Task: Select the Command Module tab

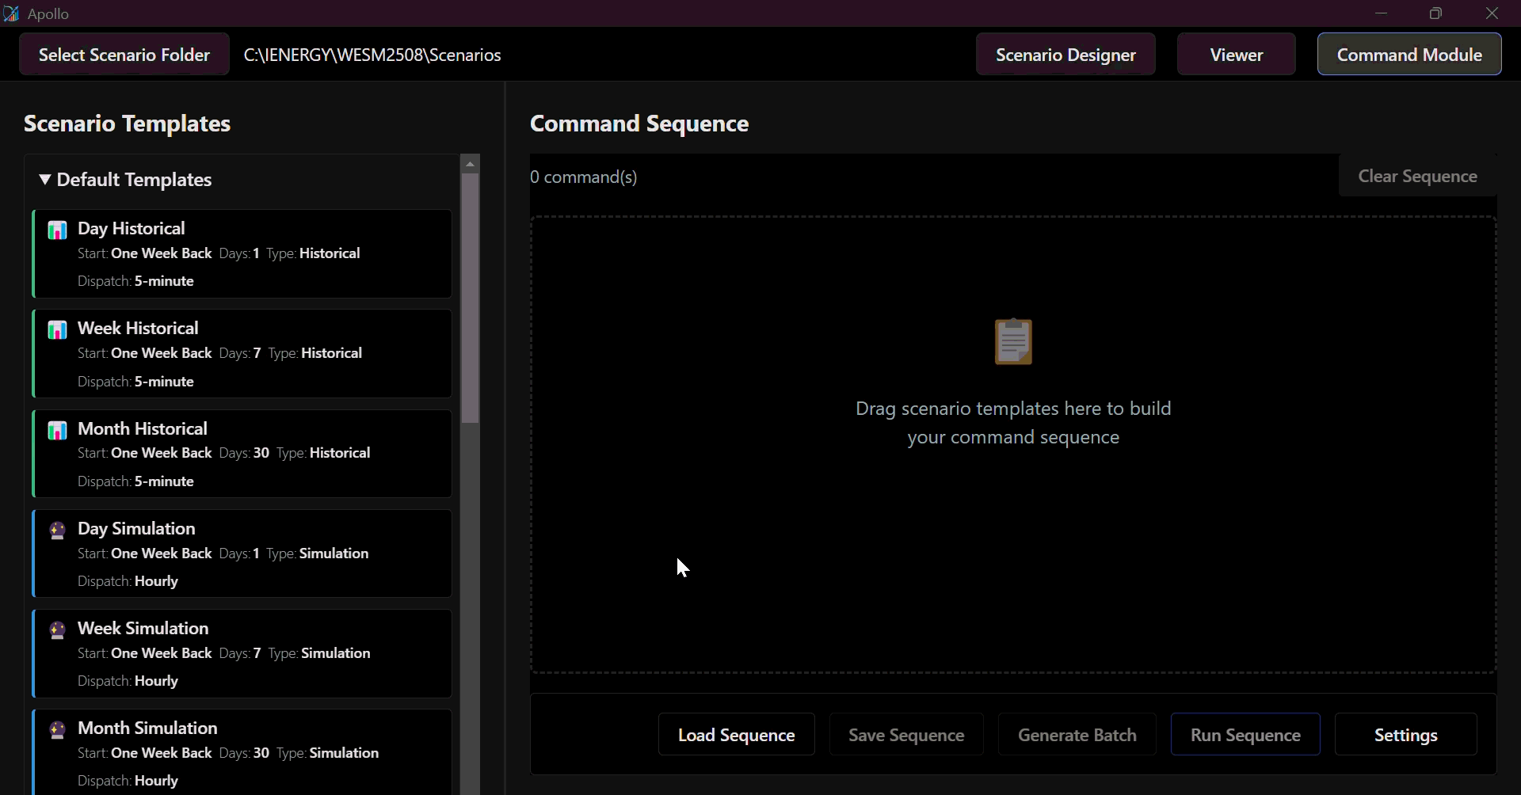Action: pos(1409,55)
